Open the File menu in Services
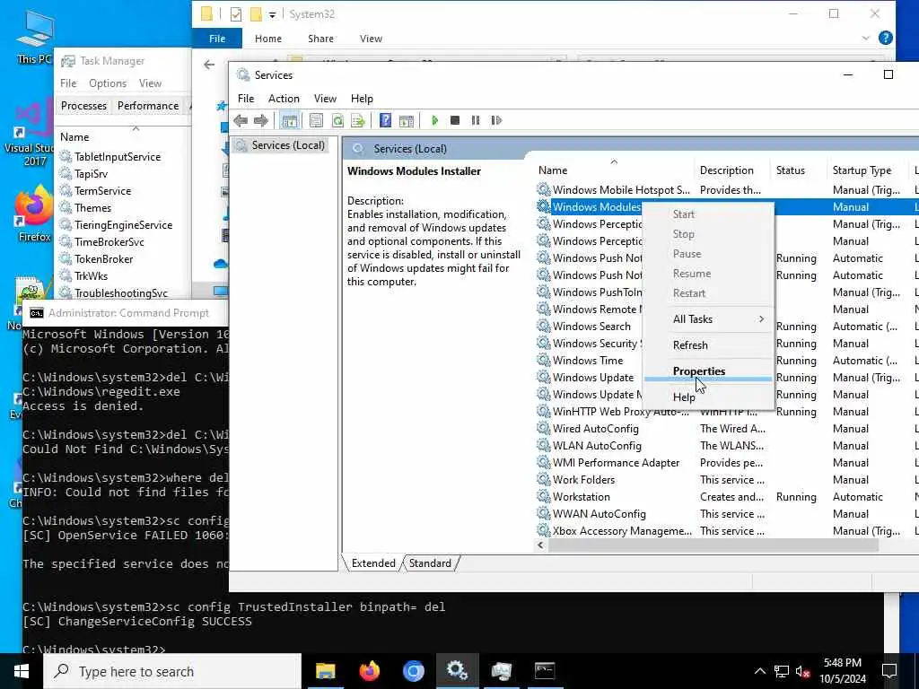The height and width of the screenshot is (689, 919). (x=246, y=99)
